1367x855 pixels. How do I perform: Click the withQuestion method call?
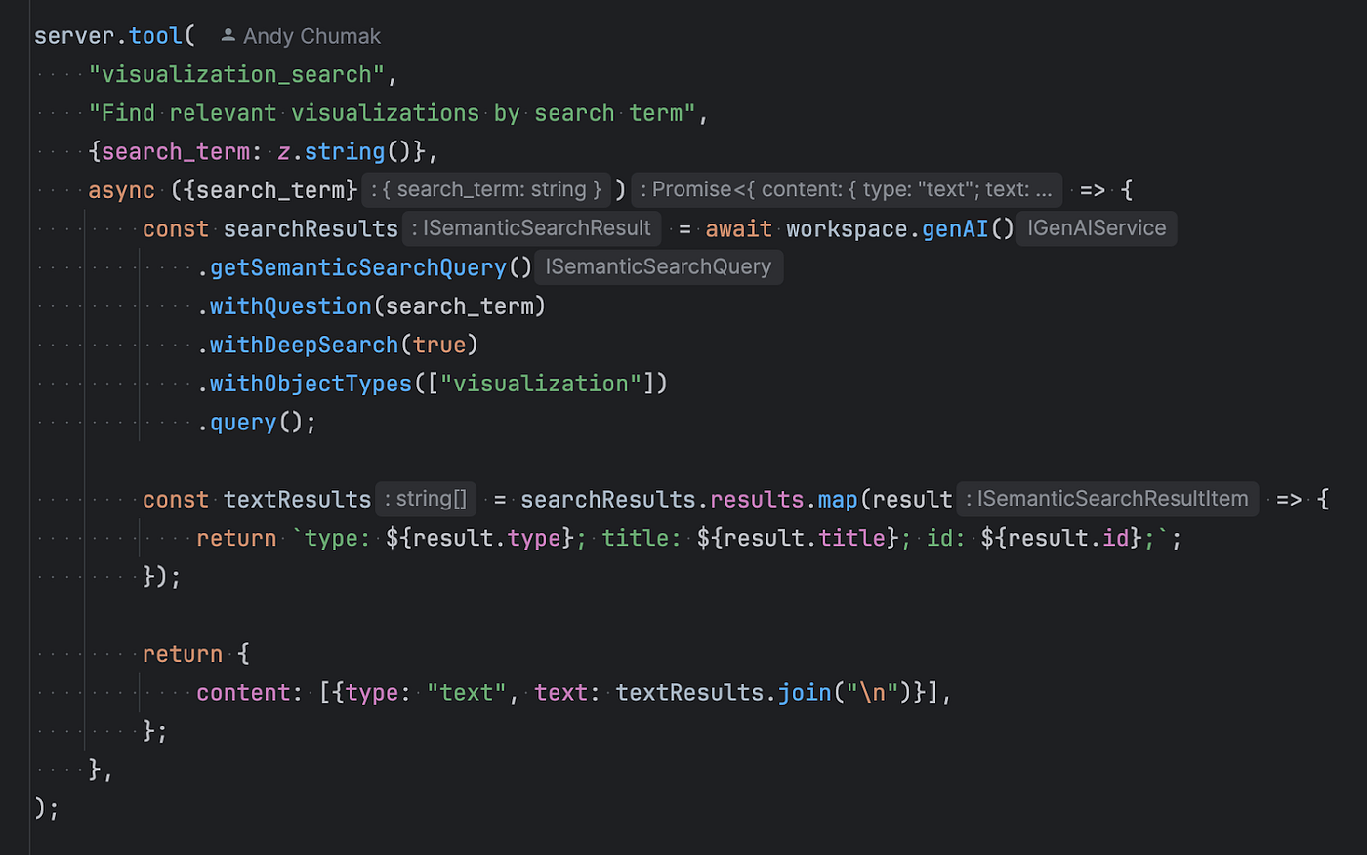[x=288, y=305]
